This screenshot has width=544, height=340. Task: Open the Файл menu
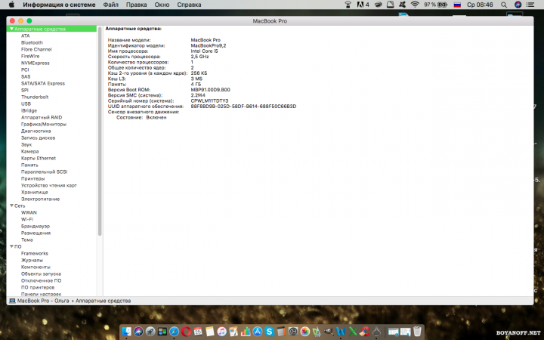click(x=110, y=5)
